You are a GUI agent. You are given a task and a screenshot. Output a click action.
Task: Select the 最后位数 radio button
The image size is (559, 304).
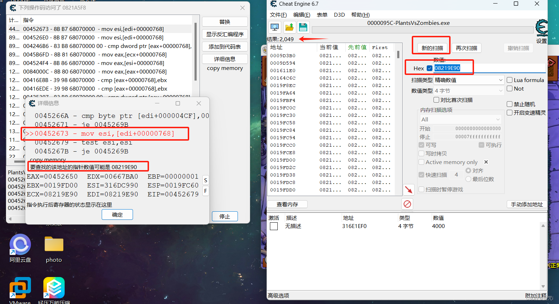click(x=468, y=179)
